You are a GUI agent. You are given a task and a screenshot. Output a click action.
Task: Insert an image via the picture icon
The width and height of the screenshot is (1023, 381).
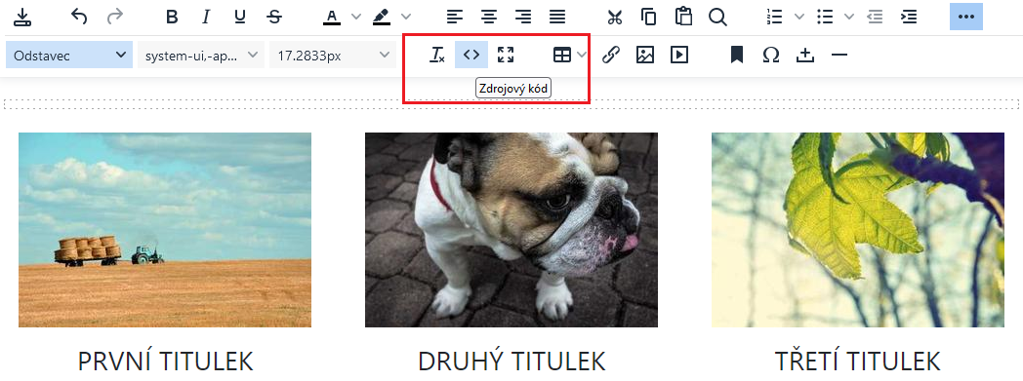coord(644,56)
